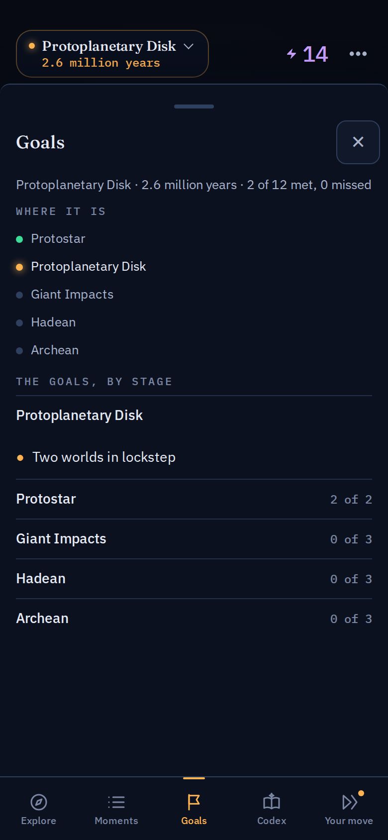The height and width of the screenshot is (840, 388).
Task: Expand the Hadean goals section
Action: (x=194, y=579)
